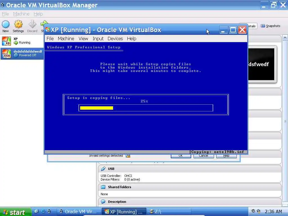Switch to Oracle VM Vir... taskbar button

coord(78,211)
